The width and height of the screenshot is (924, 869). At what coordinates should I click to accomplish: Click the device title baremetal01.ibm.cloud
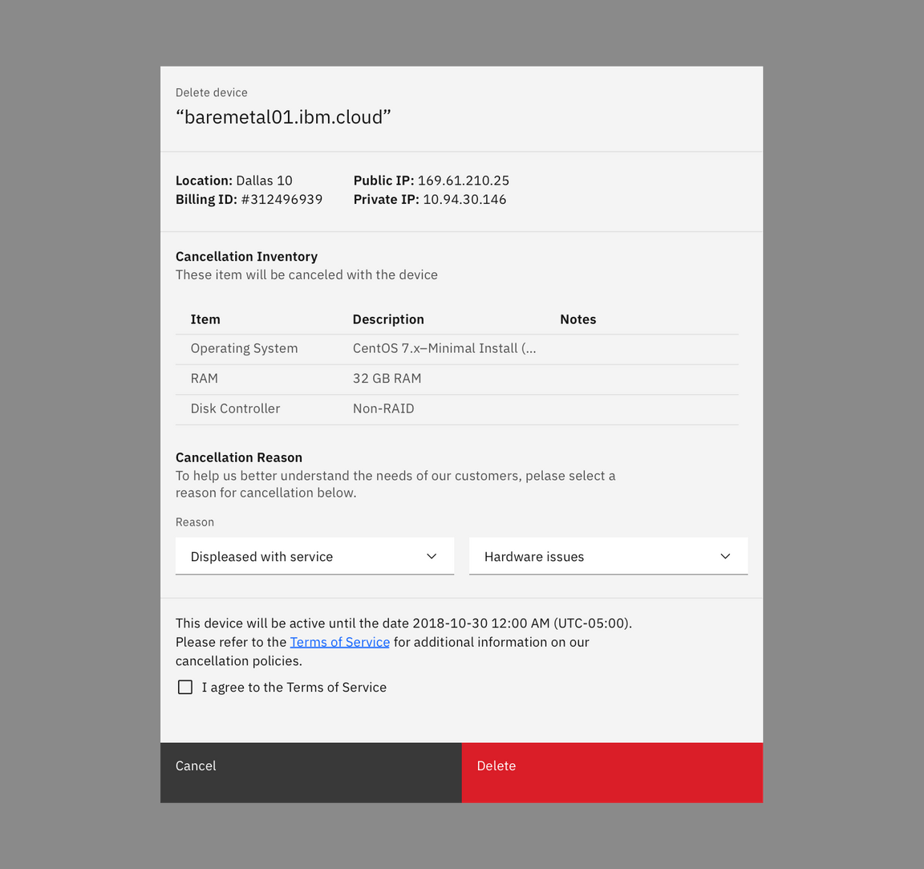coord(283,117)
